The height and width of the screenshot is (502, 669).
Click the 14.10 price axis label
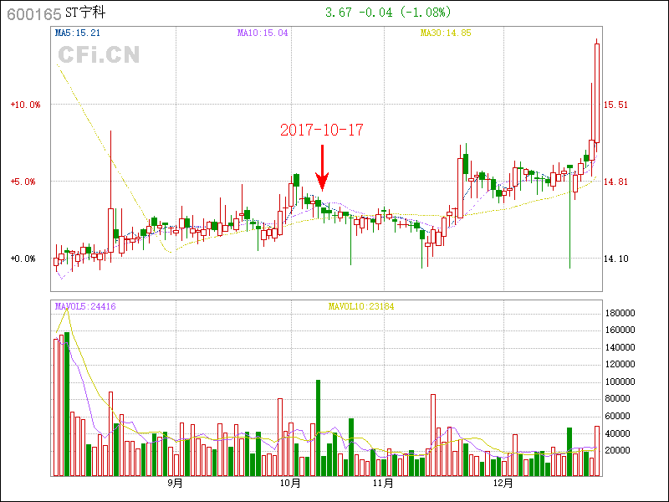(615, 259)
